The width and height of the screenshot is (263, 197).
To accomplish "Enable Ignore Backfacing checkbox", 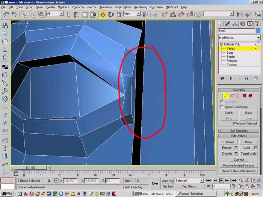I will click(222, 107).
